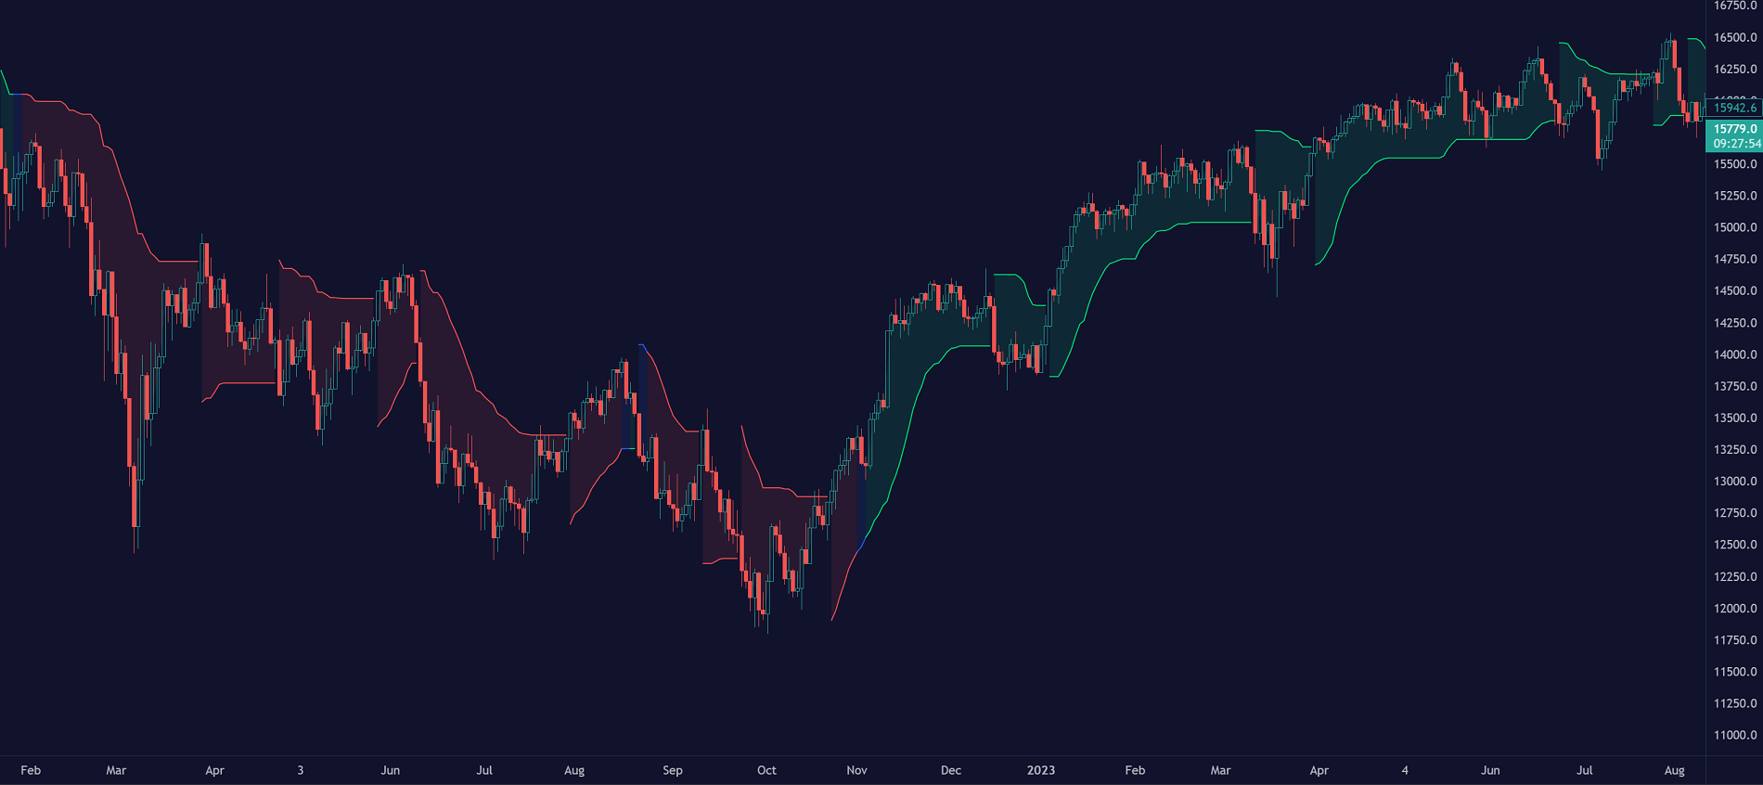Pick the 14250.0 price axis label
The height and width of the screenshot is (785, 1763).
pyautogui.click(x=1735, y=323)
